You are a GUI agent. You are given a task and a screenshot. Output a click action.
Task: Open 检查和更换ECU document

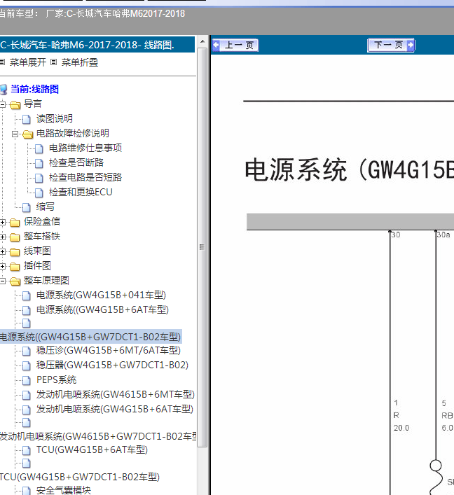pos(81,192)
